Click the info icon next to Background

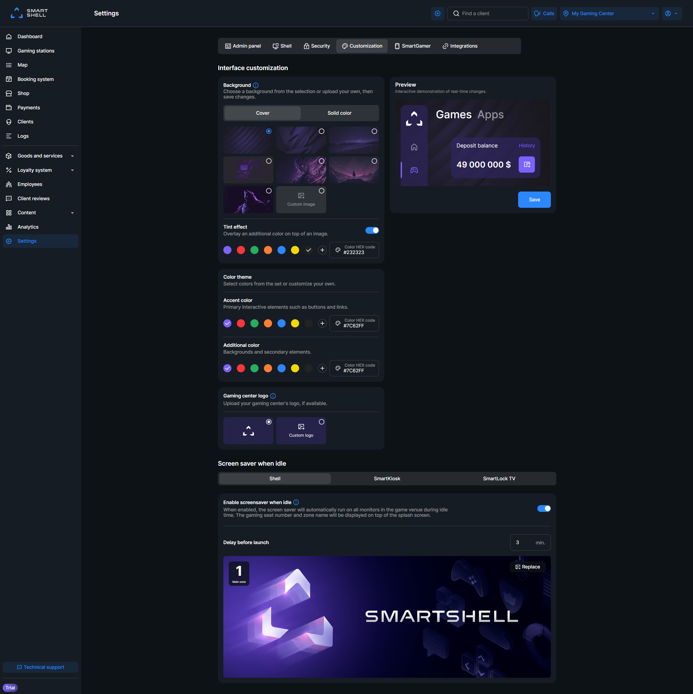256,85
